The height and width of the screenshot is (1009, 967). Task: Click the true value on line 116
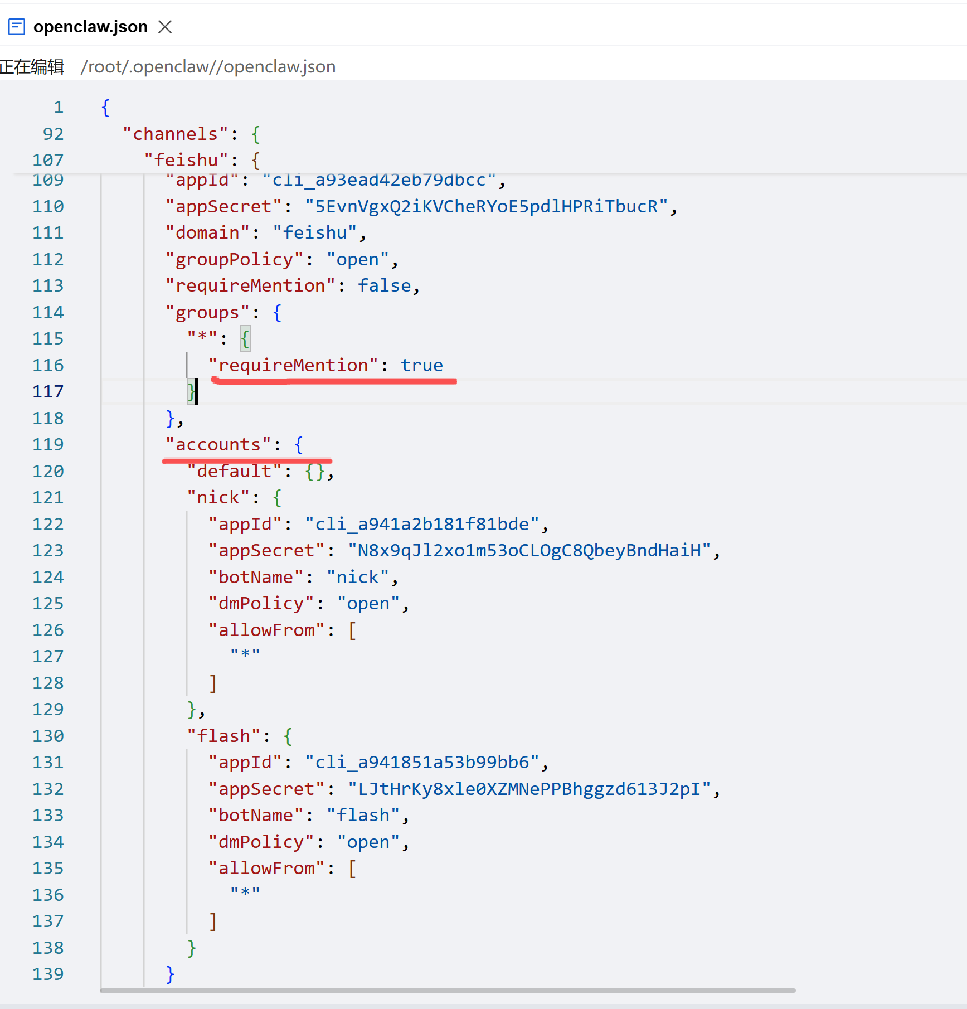coord(422,366)
